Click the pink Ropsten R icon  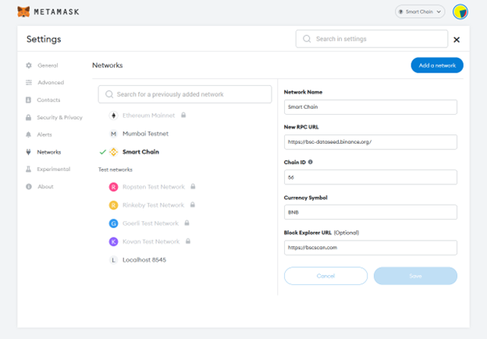point(113,187)
